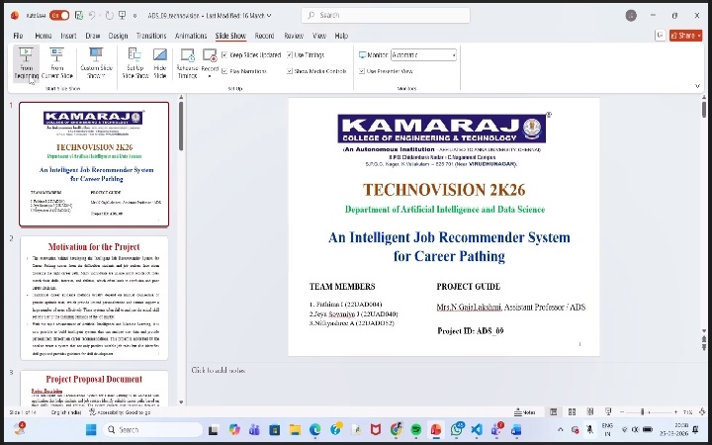This screenshot has width=712, height=445.
Task: Save the presentation from quick access toolbar
Action: point(79,16)
